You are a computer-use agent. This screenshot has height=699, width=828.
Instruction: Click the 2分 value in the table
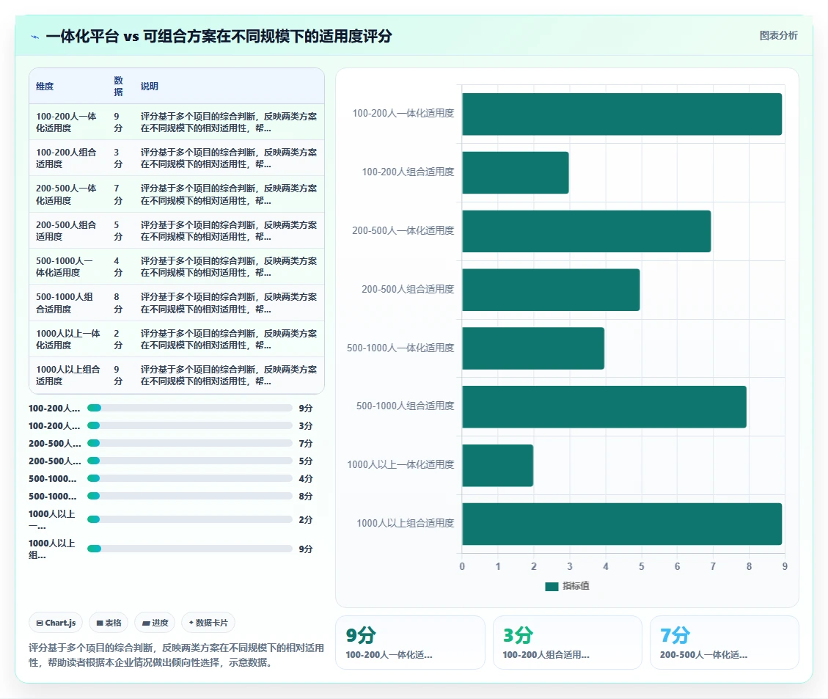[x=118, y=339]
